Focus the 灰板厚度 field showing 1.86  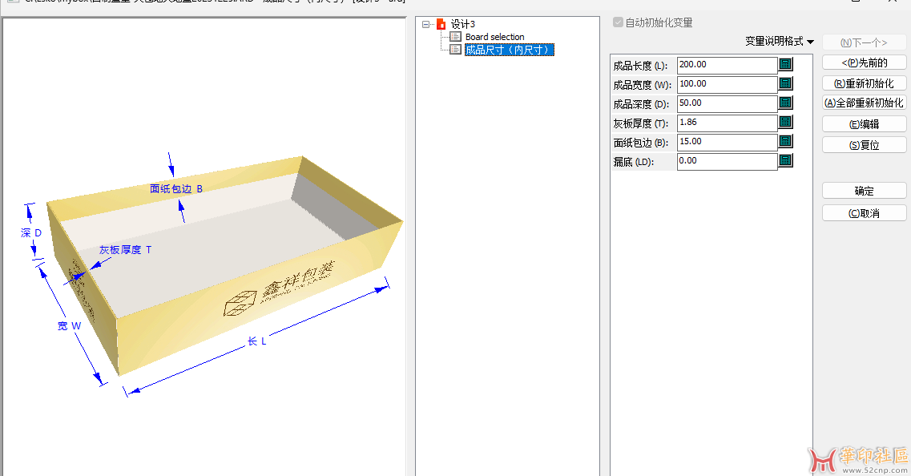(728, 123)
